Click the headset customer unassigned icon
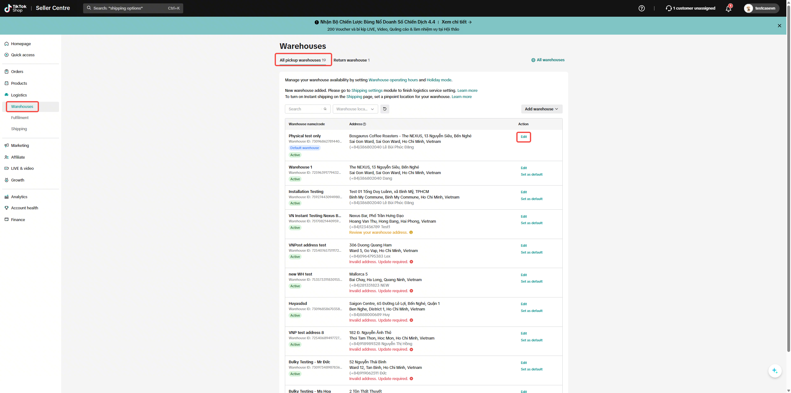 tap(669, 8)
